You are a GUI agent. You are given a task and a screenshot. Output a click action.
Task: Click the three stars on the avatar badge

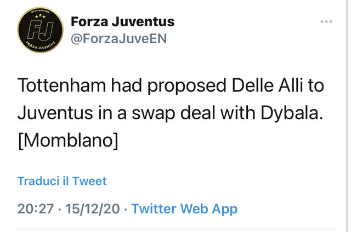pyautogui.click(x=40, y=16)
